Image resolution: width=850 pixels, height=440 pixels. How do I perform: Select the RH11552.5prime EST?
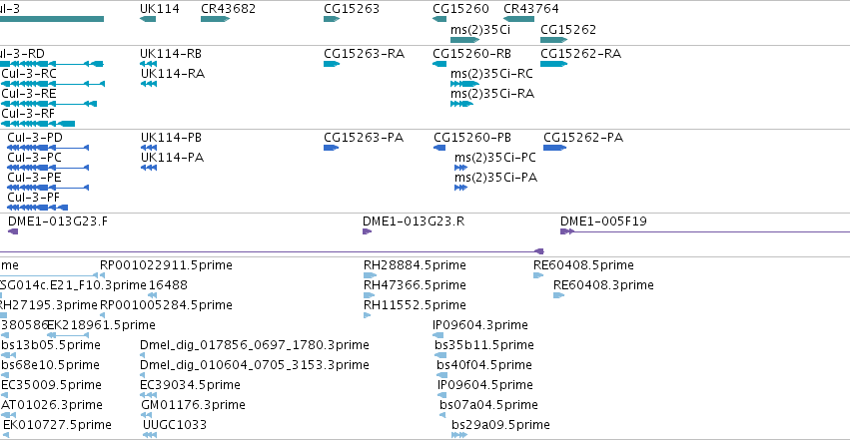coord(415,305)
